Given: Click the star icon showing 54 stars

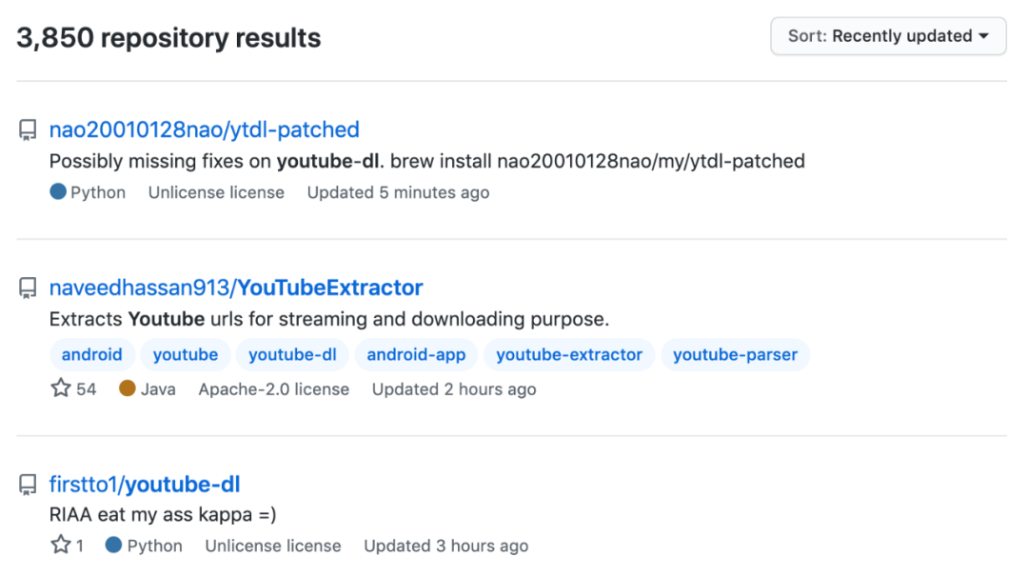Looking at the screenshot, I should [x=61, y=388].
